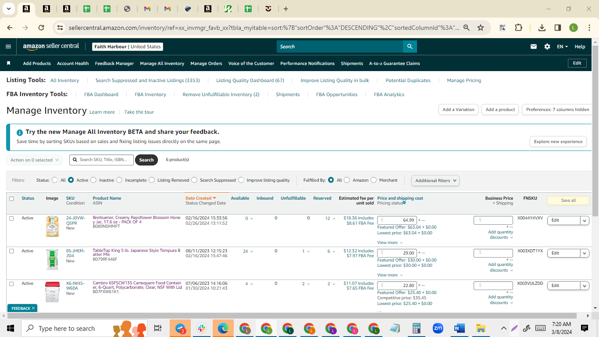Open Microsoft Word from the taskbar
The width and height of the screenshot is (599, 337).
point(459,328)
